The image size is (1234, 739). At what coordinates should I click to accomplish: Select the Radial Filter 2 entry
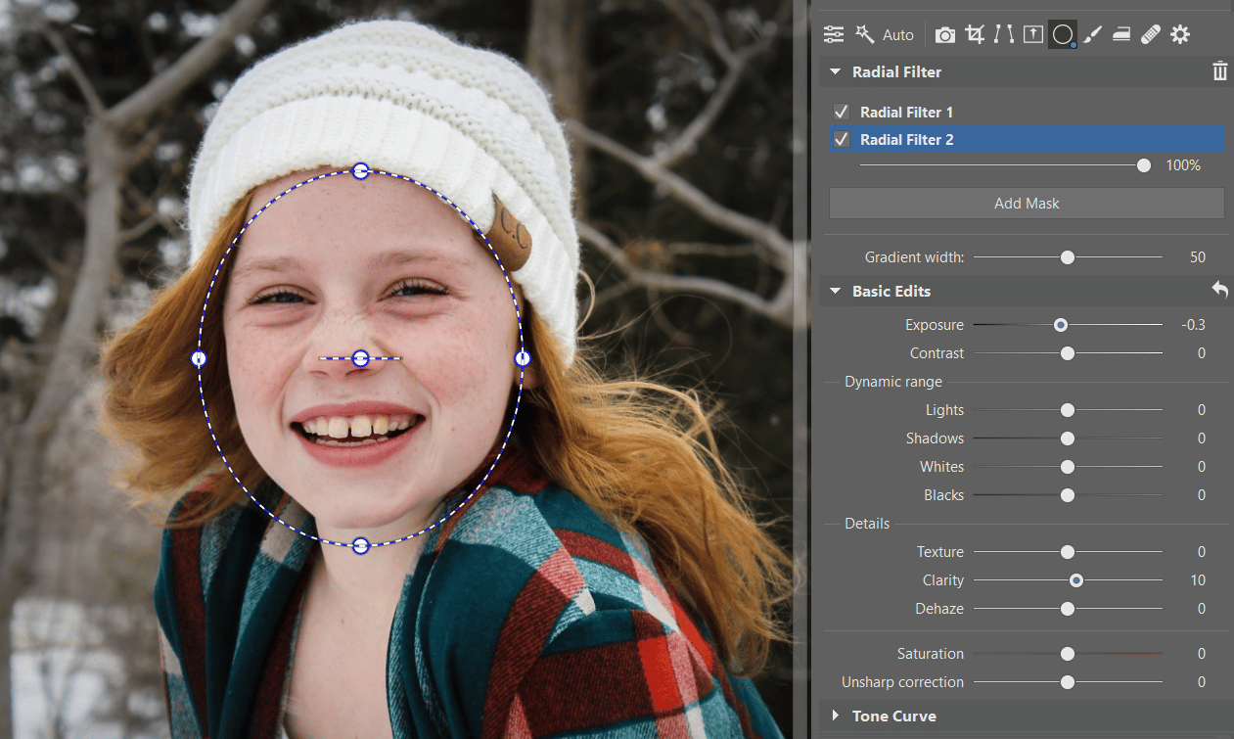[x=906, y=140]
